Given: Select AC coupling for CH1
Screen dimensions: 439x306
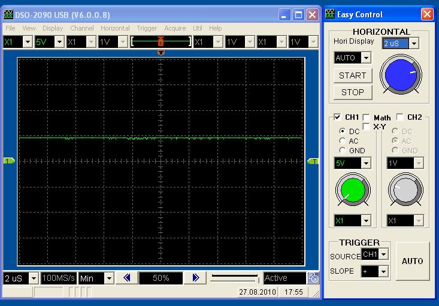Looking at the screenshot, I should [343, 141].
